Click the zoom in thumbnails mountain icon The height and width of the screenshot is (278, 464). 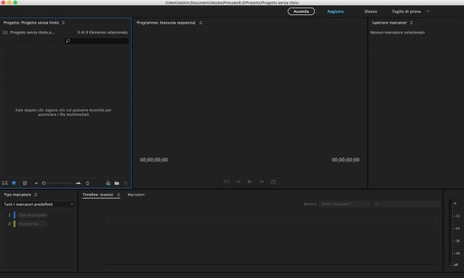coord(78,183)
